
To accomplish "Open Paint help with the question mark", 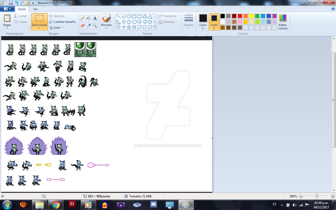I will [x=333, y=9].
